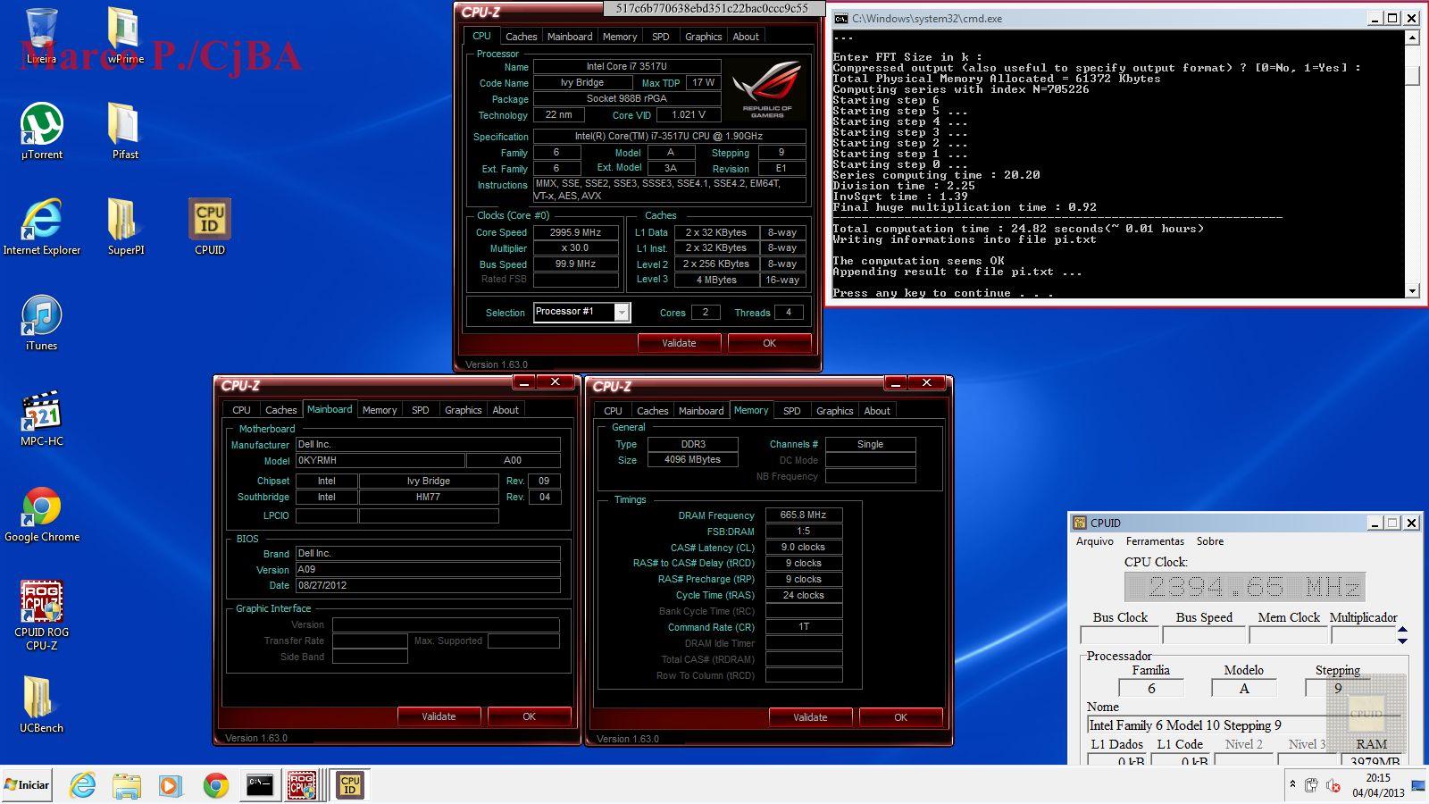
Task: Show hidden system tray icons
Action: point(1291,784)
